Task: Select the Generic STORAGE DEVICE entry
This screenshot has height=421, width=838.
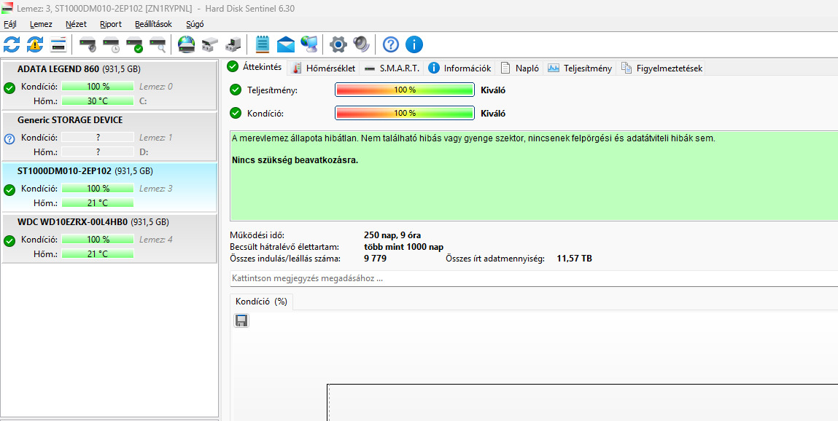Action: (x=109, y=136)
